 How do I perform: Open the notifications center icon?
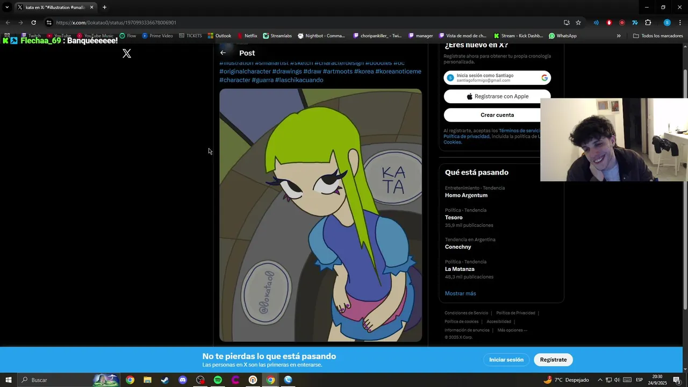tap(677, 380)
